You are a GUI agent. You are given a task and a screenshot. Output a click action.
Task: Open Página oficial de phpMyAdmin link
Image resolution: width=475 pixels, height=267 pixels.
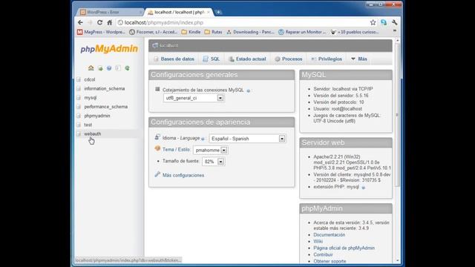pyautogui.click(x=344, y=248)
